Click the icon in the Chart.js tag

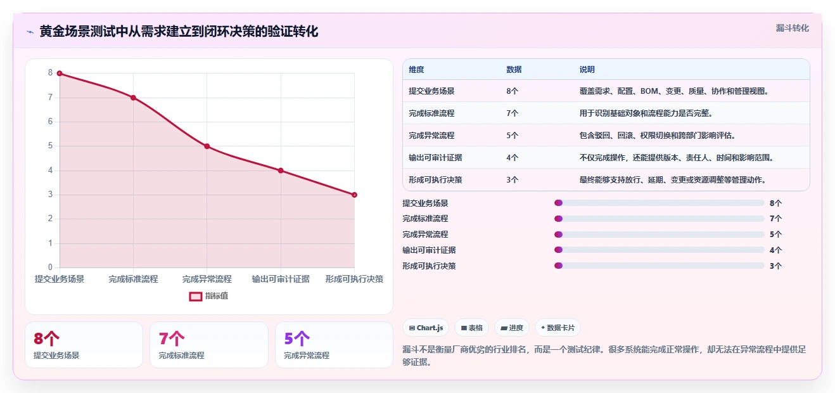412,328
